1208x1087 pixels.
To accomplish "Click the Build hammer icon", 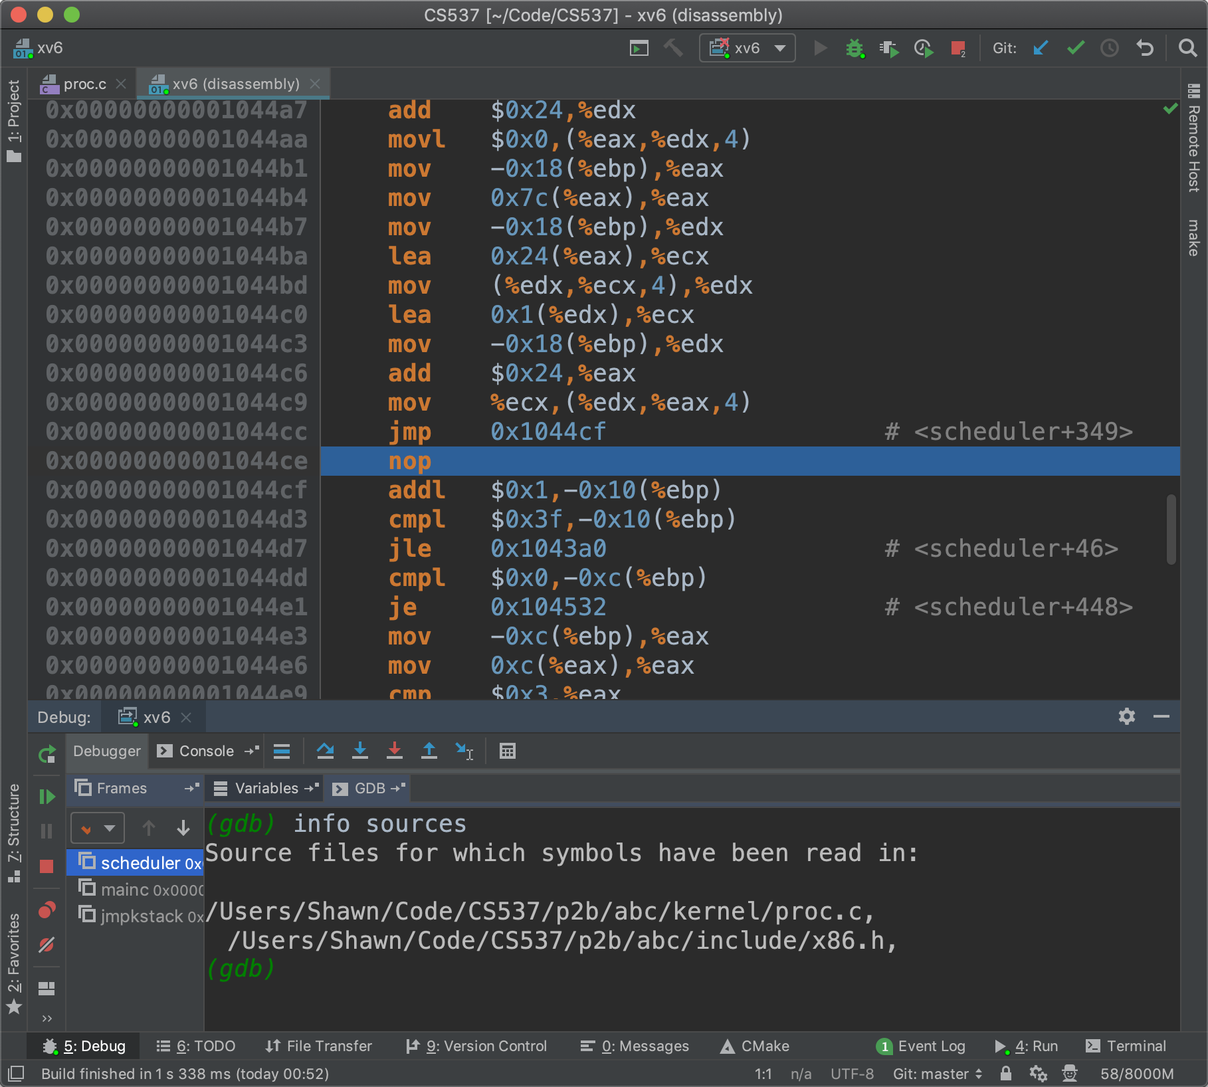I will pyautogui.click(x=673, y=48).
